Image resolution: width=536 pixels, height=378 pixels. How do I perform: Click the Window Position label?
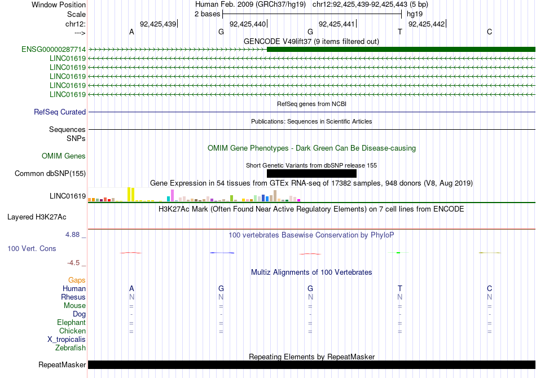tap(59, 5)
